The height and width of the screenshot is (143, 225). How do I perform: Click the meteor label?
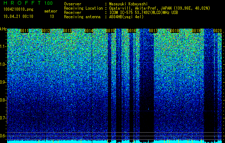51,11
